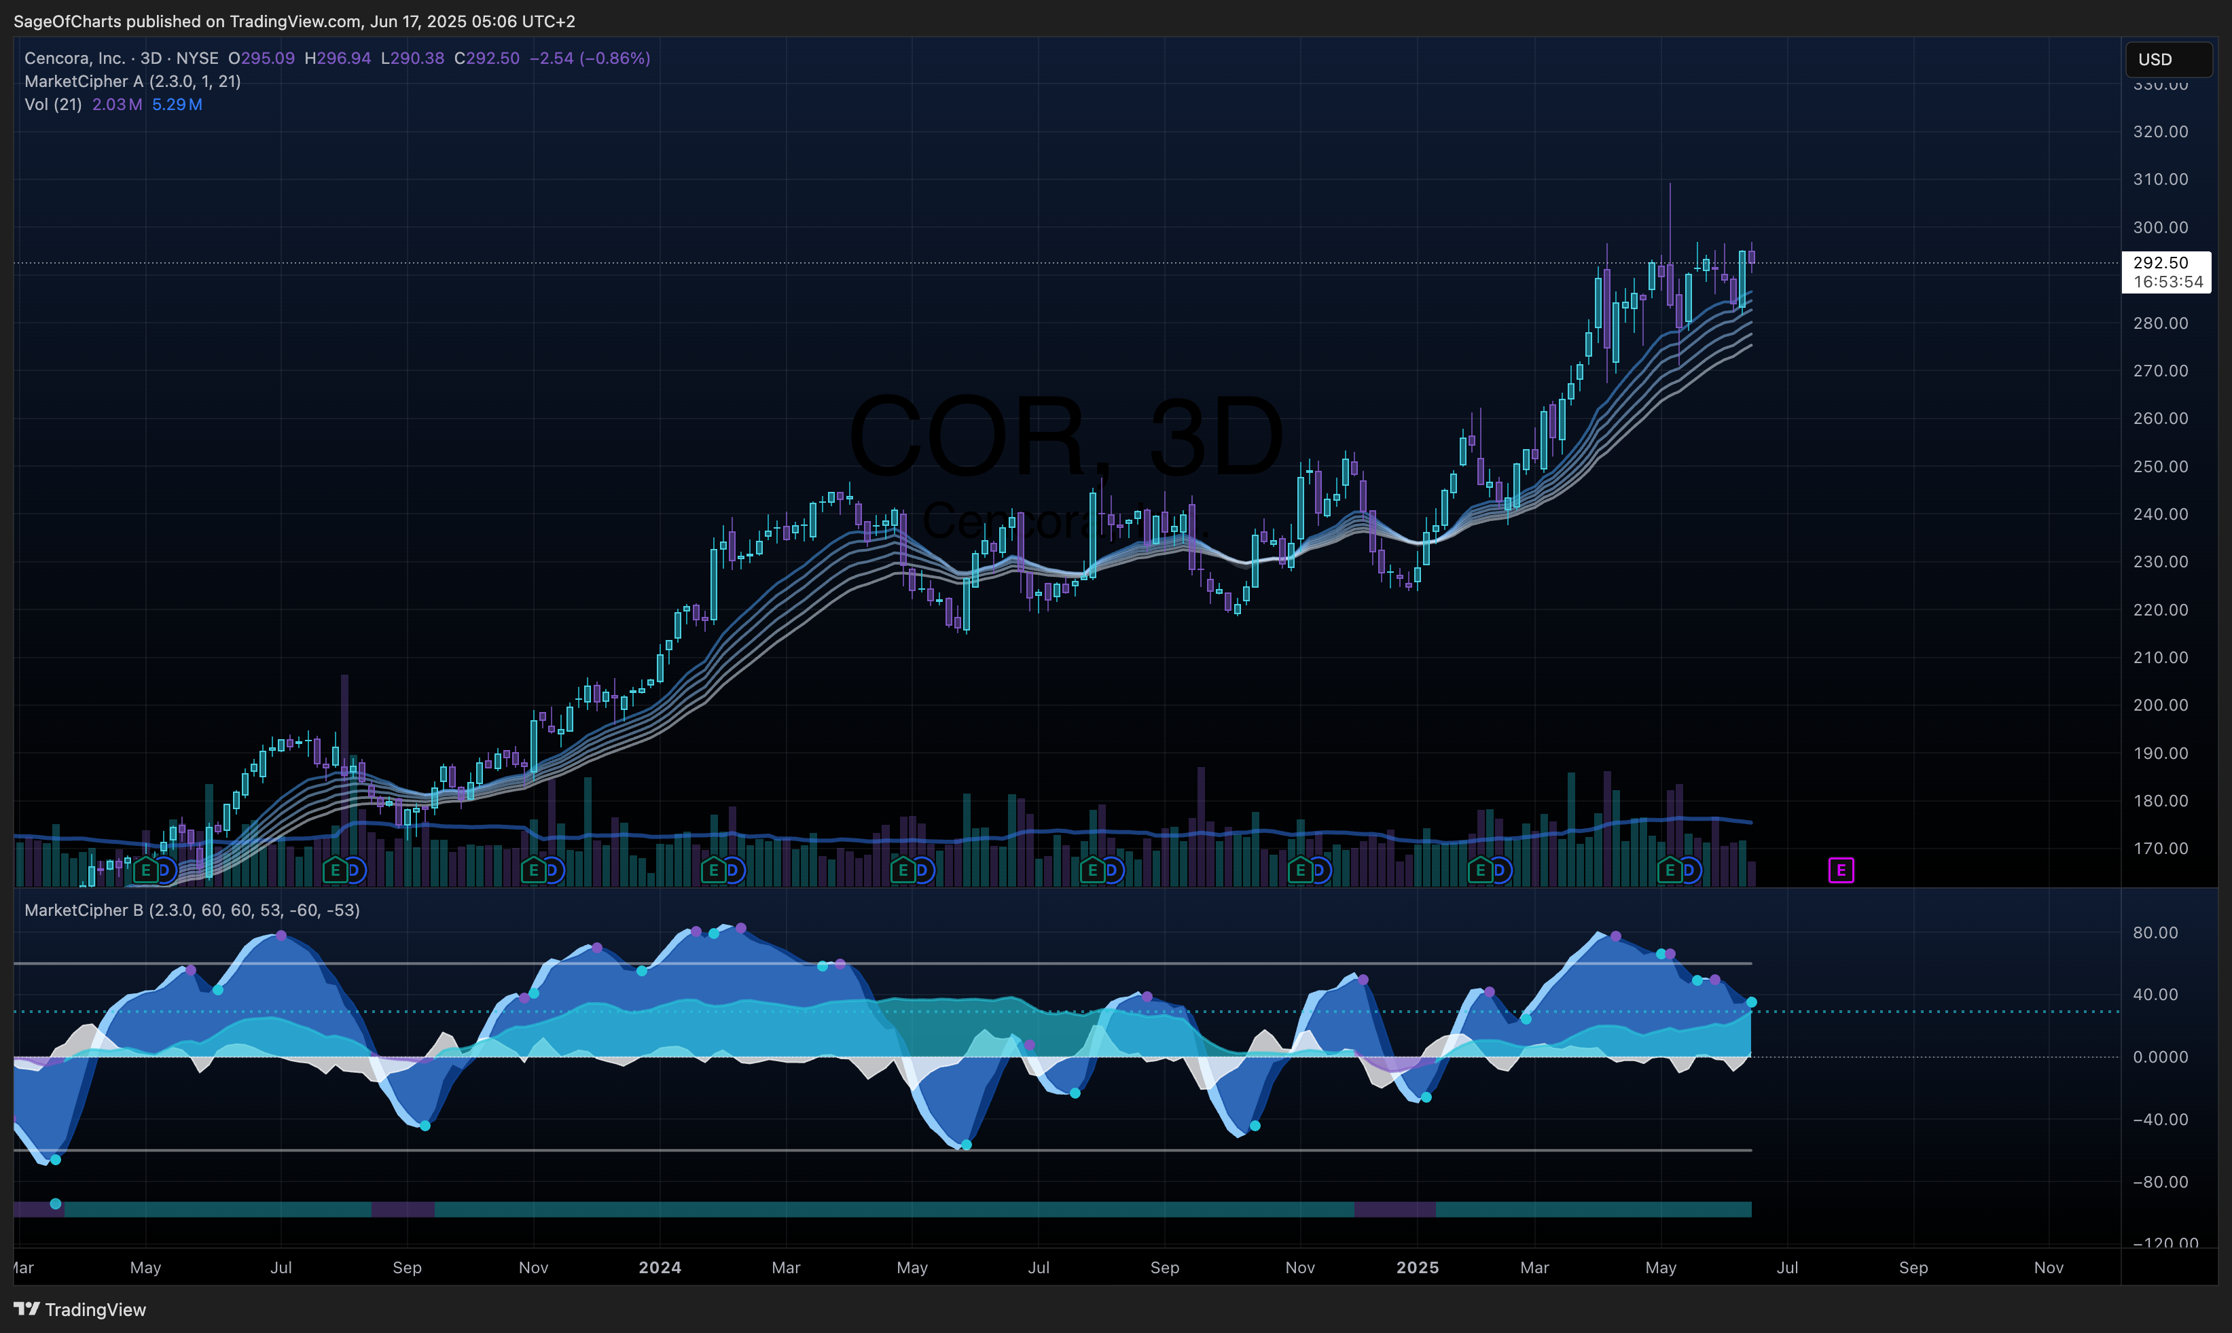Select the November 2024 earnings E marker
2232x1333 pixels.
pos(1300,870)
